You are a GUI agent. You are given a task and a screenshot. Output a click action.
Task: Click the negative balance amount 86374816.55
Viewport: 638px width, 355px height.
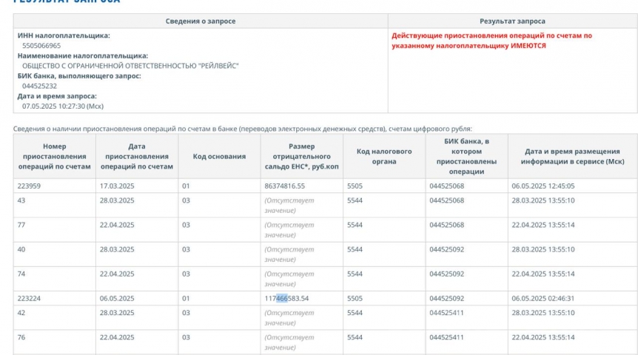(285, 186)
